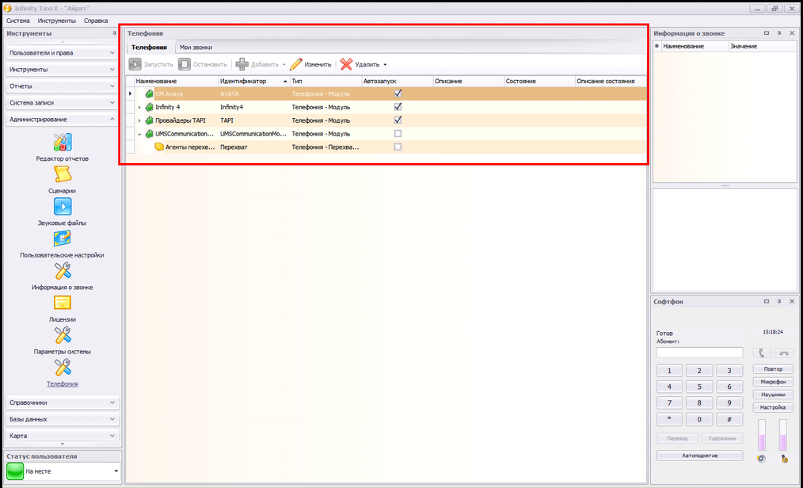The height and width of the screenshot is (488, 803).
Task: Click the Запустить play icon in toolbar
Action: click(x=135, y=64)
